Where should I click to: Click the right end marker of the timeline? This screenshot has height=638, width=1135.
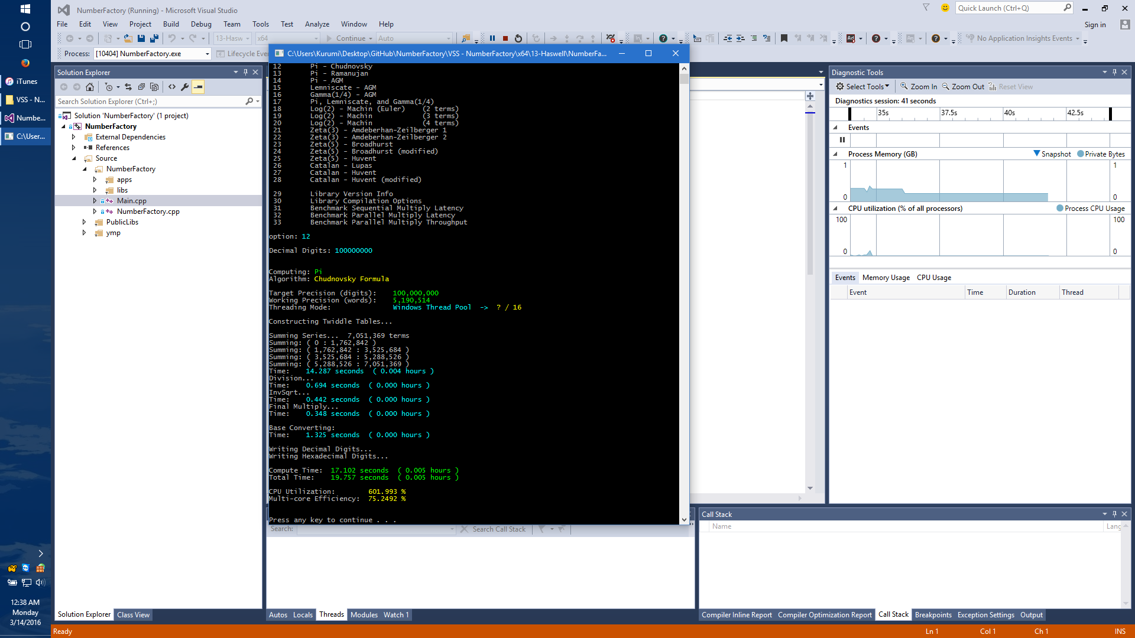tap(1110, 113)
